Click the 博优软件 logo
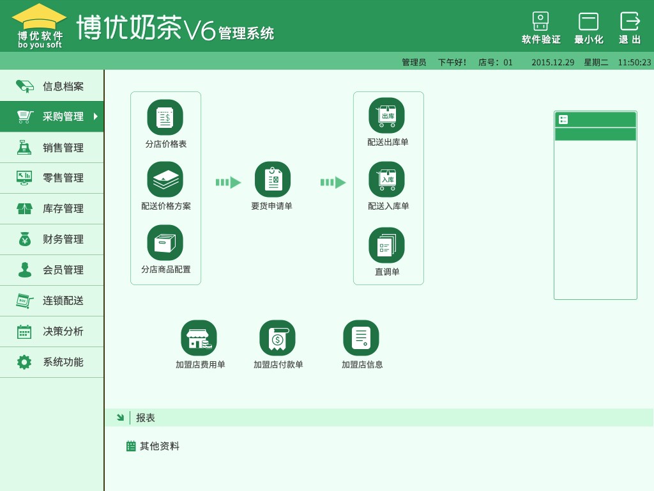Viewport: 654px width, 491px height. (40, 26)
